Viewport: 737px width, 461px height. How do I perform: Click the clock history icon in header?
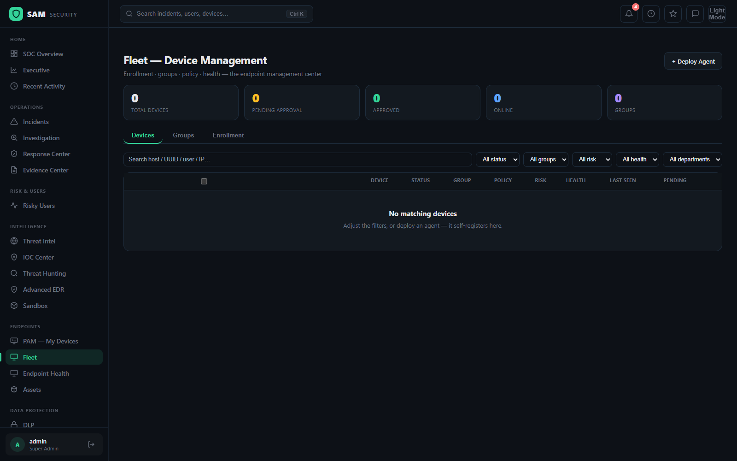pyautogui.click(x=651, y=14)
